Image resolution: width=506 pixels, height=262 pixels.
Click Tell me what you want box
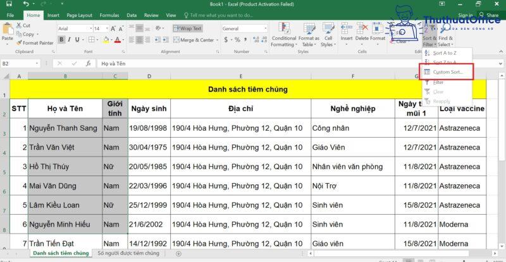click(x=218, y=15)
